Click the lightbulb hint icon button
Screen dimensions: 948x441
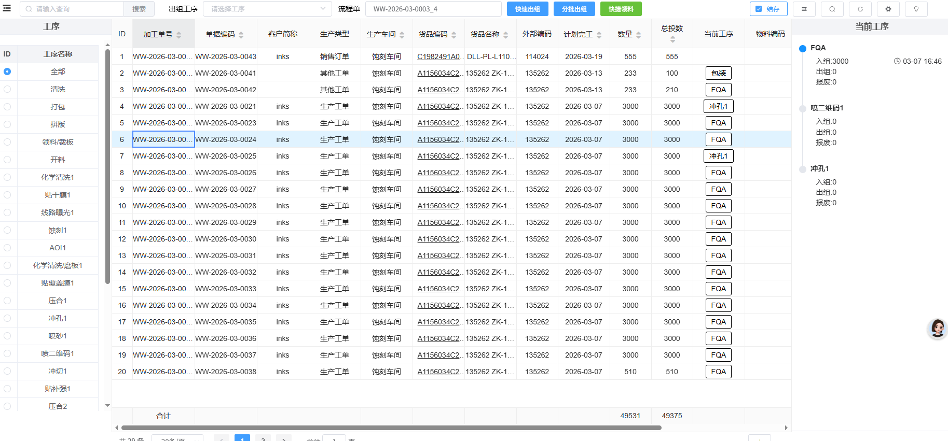[916, 9]
